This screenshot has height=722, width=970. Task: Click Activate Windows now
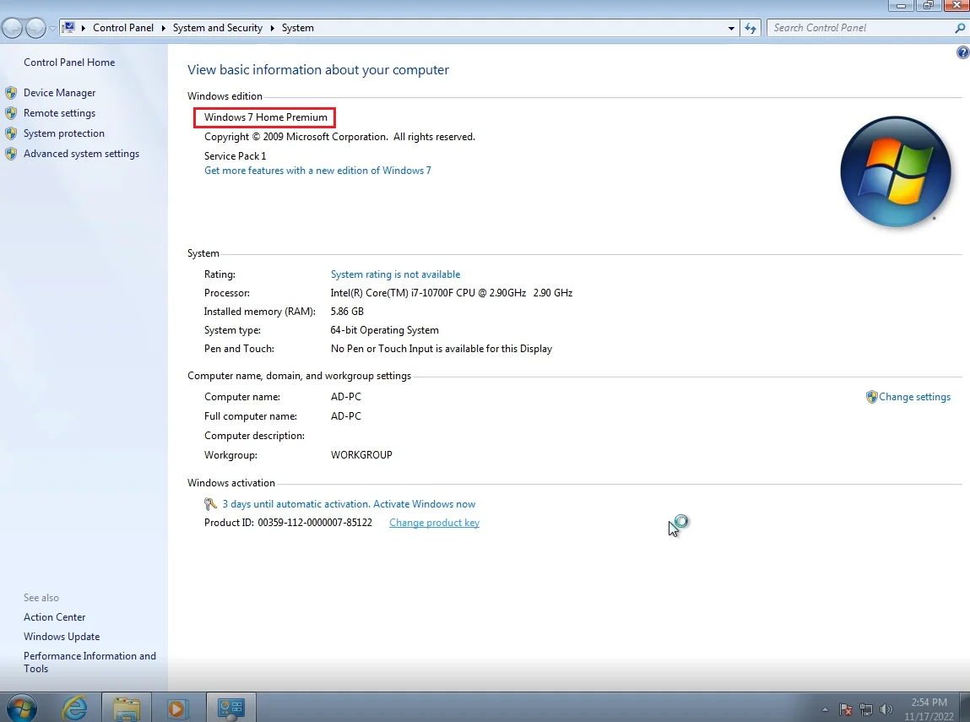pyautogui.click(x=425, y=503)
